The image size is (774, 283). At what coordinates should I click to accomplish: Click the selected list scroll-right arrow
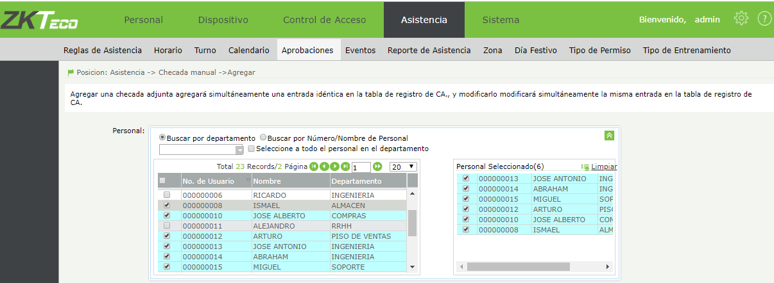(608, 266)
